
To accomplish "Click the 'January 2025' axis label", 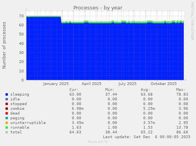I will click(56, 84).
